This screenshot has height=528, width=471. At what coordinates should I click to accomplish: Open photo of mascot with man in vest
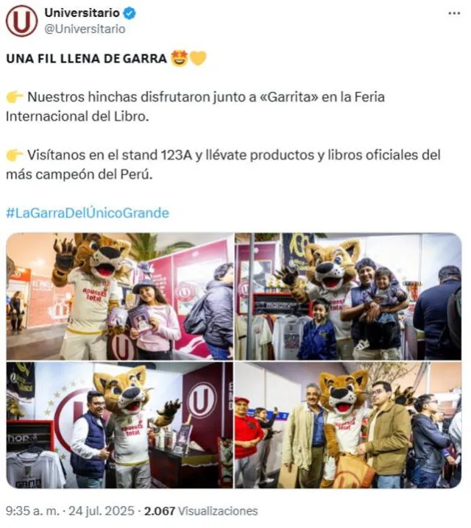[120, 425]
